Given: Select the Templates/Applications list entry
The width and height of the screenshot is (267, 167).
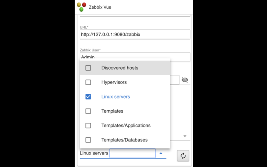Looking at the screenshot, I should point(125,126).
